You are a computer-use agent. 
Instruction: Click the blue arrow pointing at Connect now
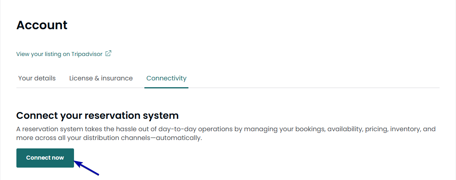point(86,168)
